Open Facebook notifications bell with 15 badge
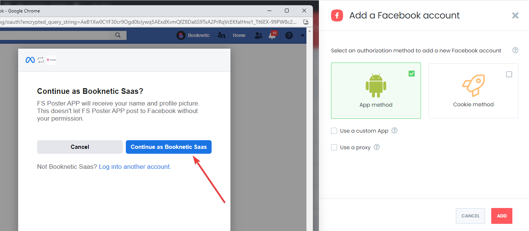529x231 pixels. point(272,35)
